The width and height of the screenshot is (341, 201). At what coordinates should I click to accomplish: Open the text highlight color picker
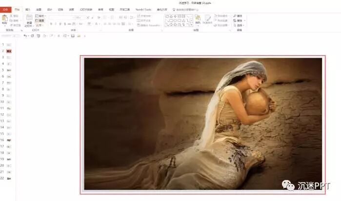click(90, 24)
